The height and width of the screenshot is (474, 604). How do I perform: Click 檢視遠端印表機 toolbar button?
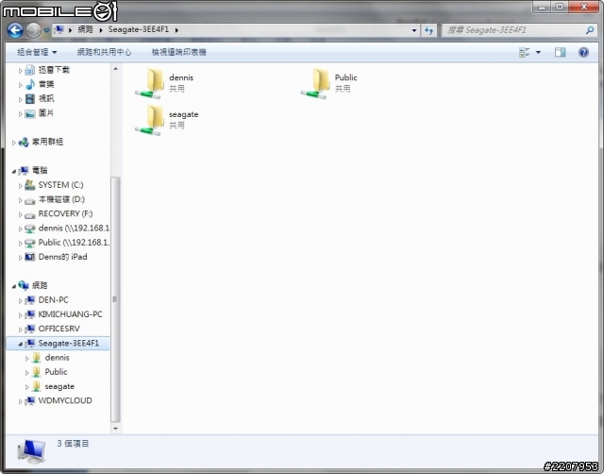tap(179, 52)
